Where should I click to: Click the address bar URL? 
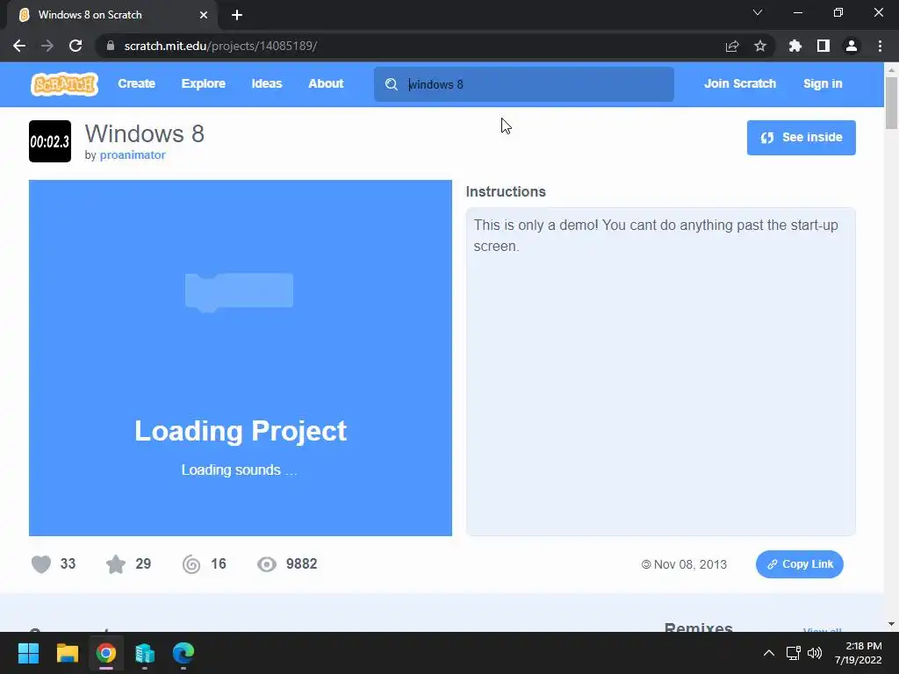pyautogui.click(x=220, y=46)
